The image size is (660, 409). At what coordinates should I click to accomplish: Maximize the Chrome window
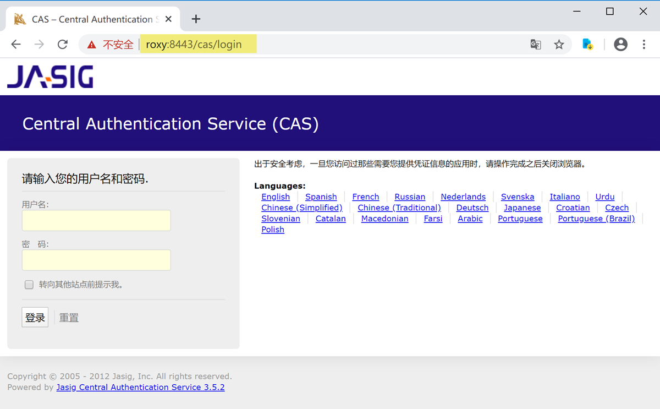tap(610, 11)
